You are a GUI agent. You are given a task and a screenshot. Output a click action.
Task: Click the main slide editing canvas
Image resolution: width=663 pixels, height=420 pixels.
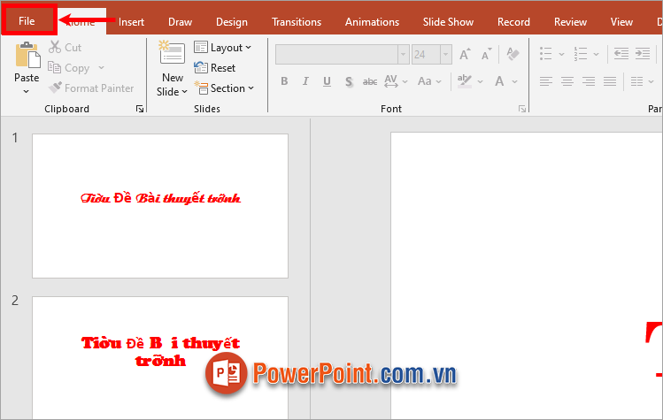click(x=527, y=276)
